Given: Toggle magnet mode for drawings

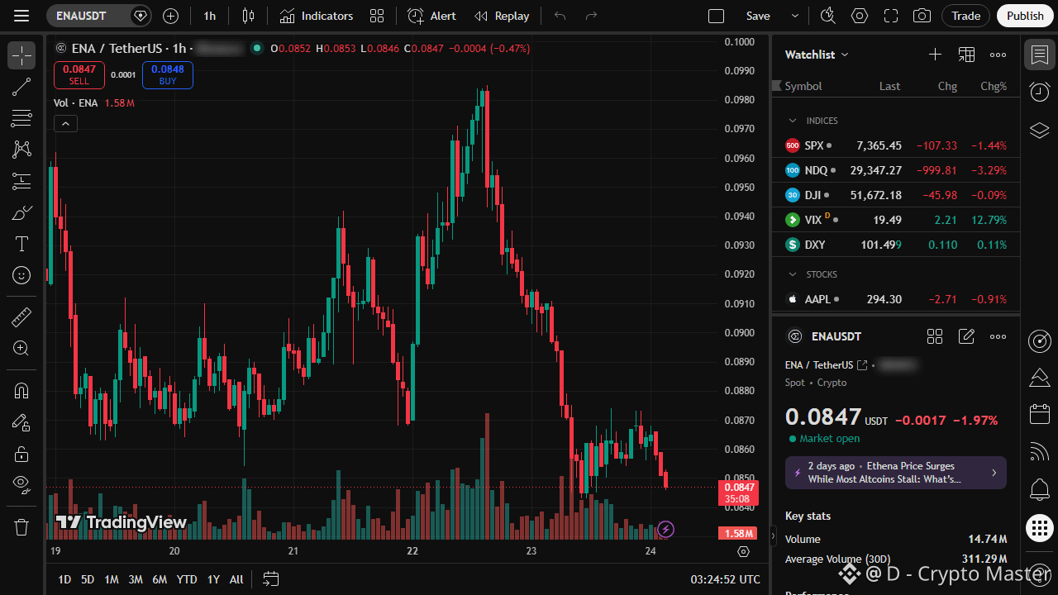Looking at the screenshot, I should tap(21, 391).
